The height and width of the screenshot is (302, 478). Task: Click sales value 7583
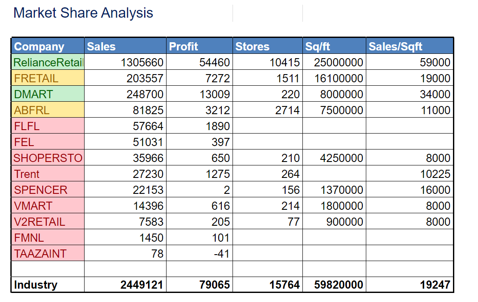pyautogui.click(x=151, y=222)
